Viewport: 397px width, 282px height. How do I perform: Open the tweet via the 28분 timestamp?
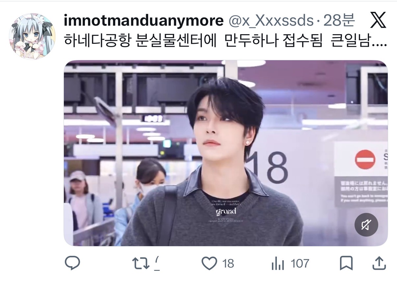(339, 21)
